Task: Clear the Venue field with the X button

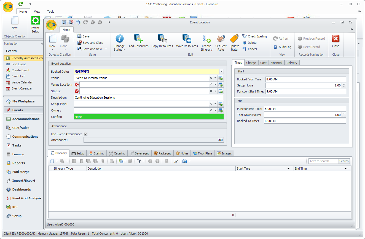Action: (211, 78)
